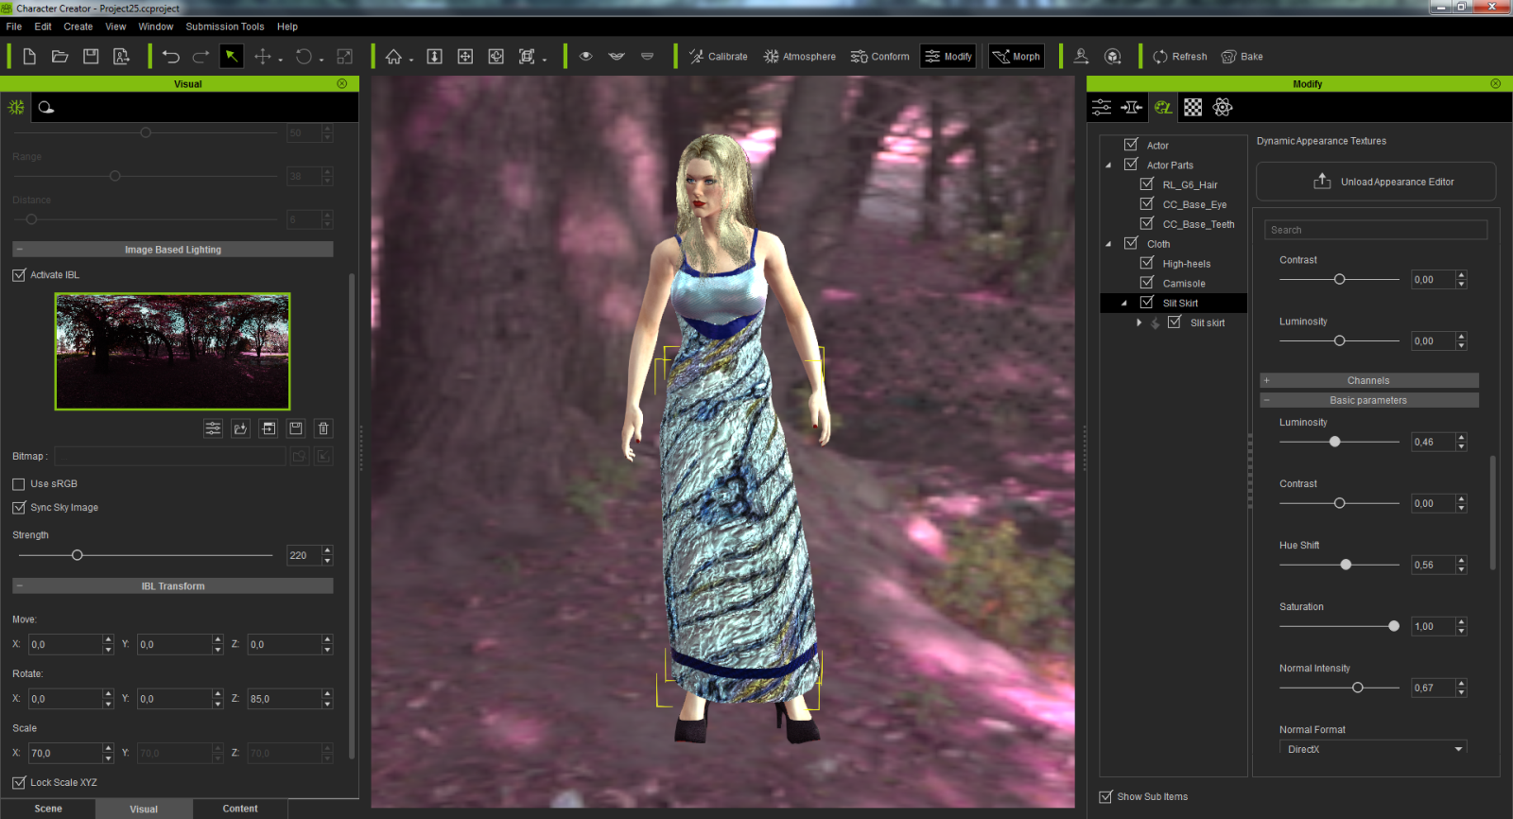This screenshot has height=819, width=1513.
Task: Open the Create menu
Action: [78, 26]
